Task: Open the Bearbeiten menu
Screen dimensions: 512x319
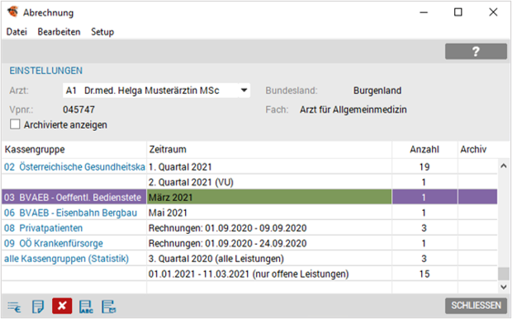Action: point(59,32)
